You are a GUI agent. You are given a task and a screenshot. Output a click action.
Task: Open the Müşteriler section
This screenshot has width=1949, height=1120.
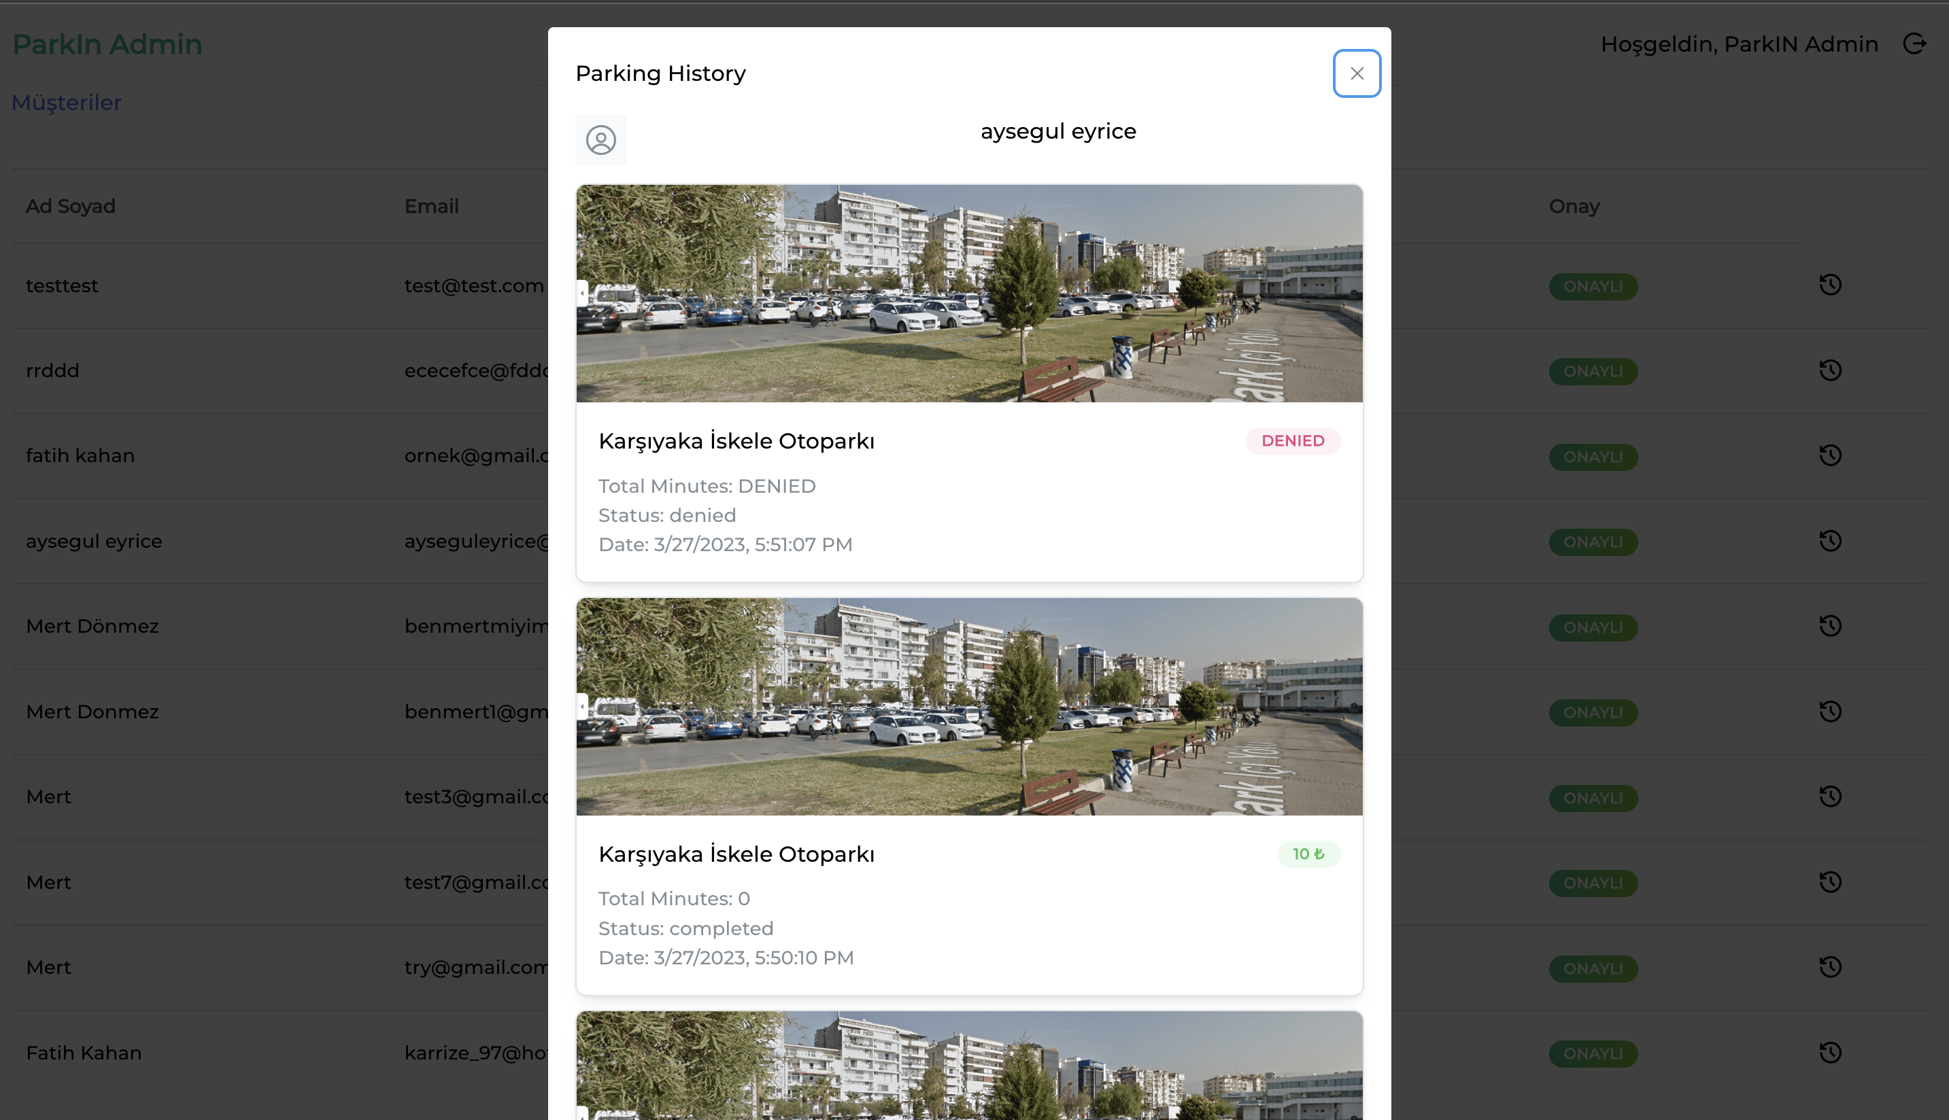66,103
